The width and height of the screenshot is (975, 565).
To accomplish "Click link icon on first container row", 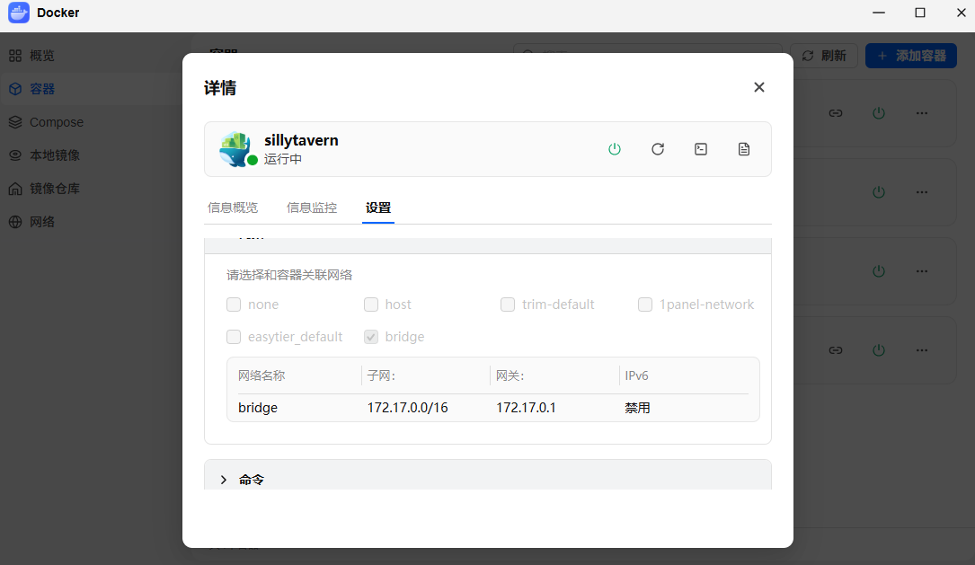I will tap(836, 113).
